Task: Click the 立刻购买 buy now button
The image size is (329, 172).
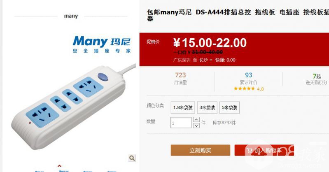Action: [201, 150]
